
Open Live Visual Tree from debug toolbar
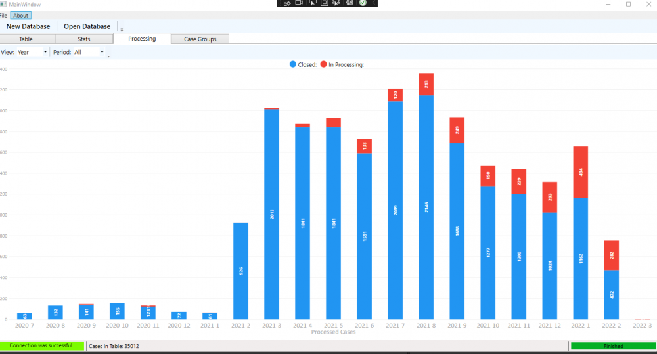[x=287, y=3]
